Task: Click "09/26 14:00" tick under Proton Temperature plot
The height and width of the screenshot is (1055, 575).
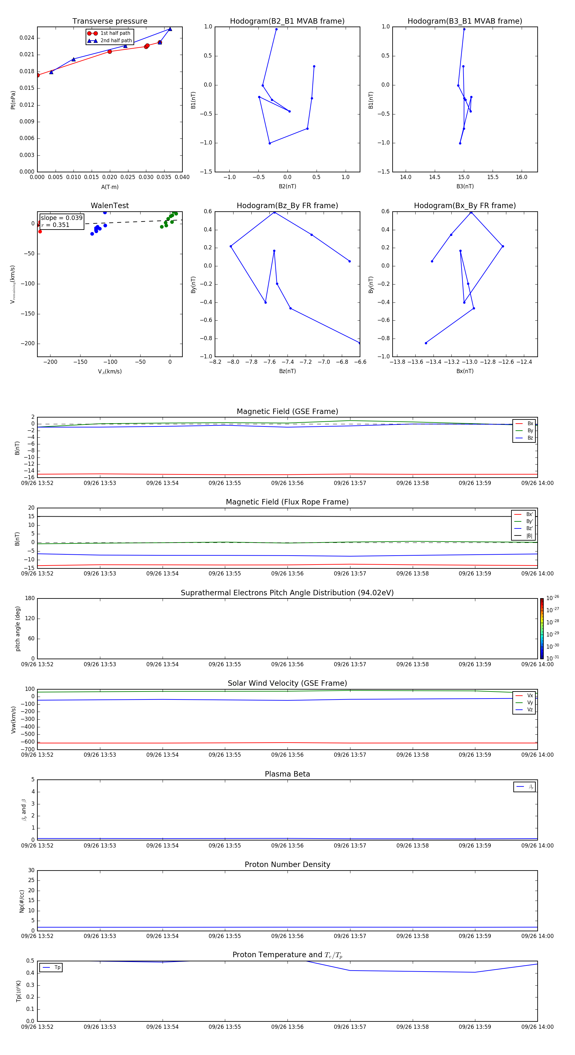Action: click(537, 1027)
